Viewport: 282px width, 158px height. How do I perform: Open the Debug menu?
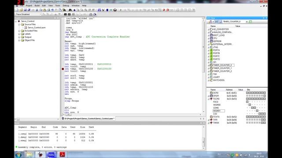(66, 6)
